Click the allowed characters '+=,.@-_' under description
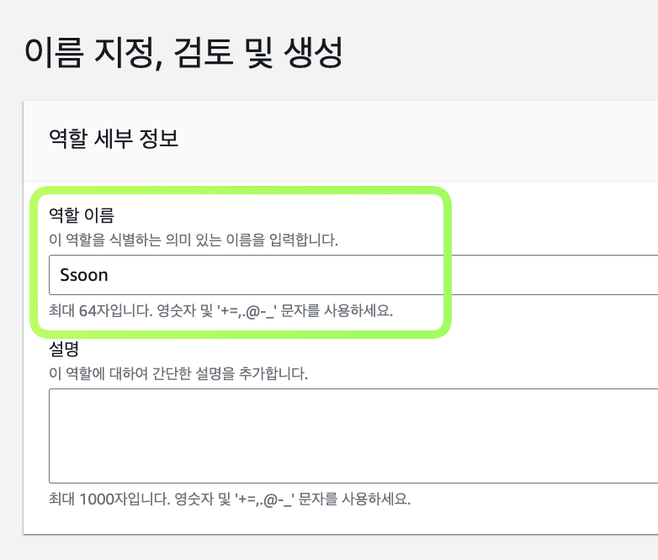 pyautogui.click(x=264, y=499)
